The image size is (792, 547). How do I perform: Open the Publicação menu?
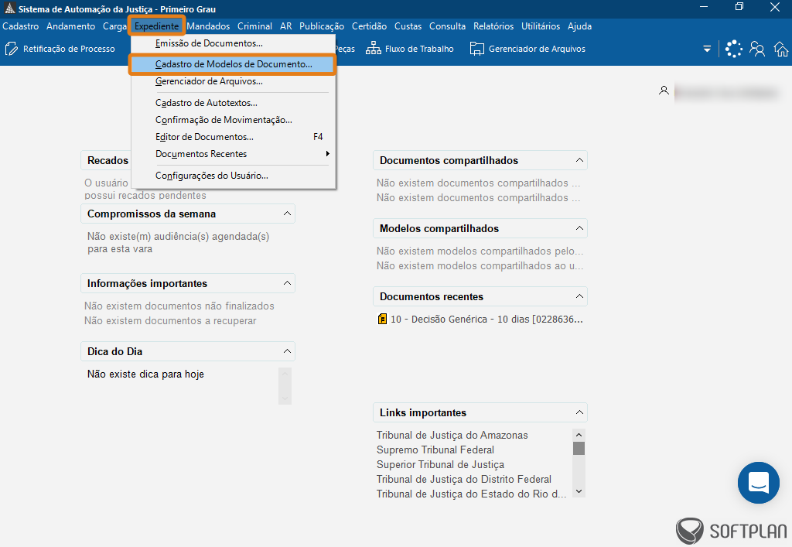pos(322,26)
